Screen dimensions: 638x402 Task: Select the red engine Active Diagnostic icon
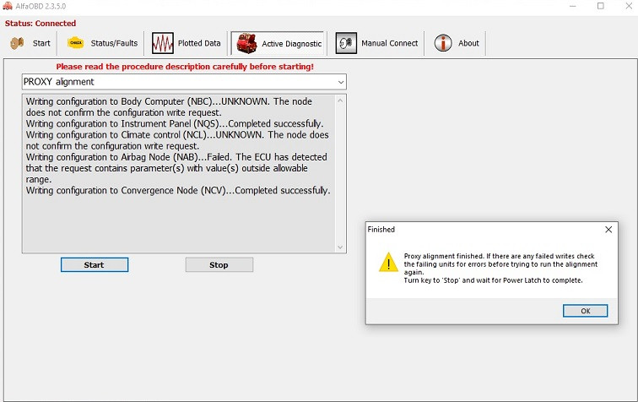pos(246,43)
